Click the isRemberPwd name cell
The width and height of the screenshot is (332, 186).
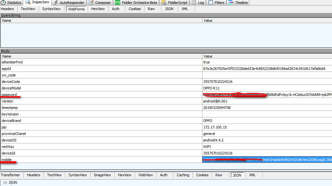point(101,62)
